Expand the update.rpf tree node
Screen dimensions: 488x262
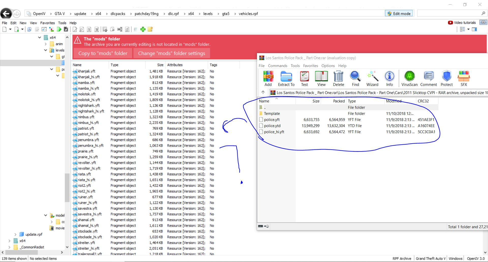[15, 234]
